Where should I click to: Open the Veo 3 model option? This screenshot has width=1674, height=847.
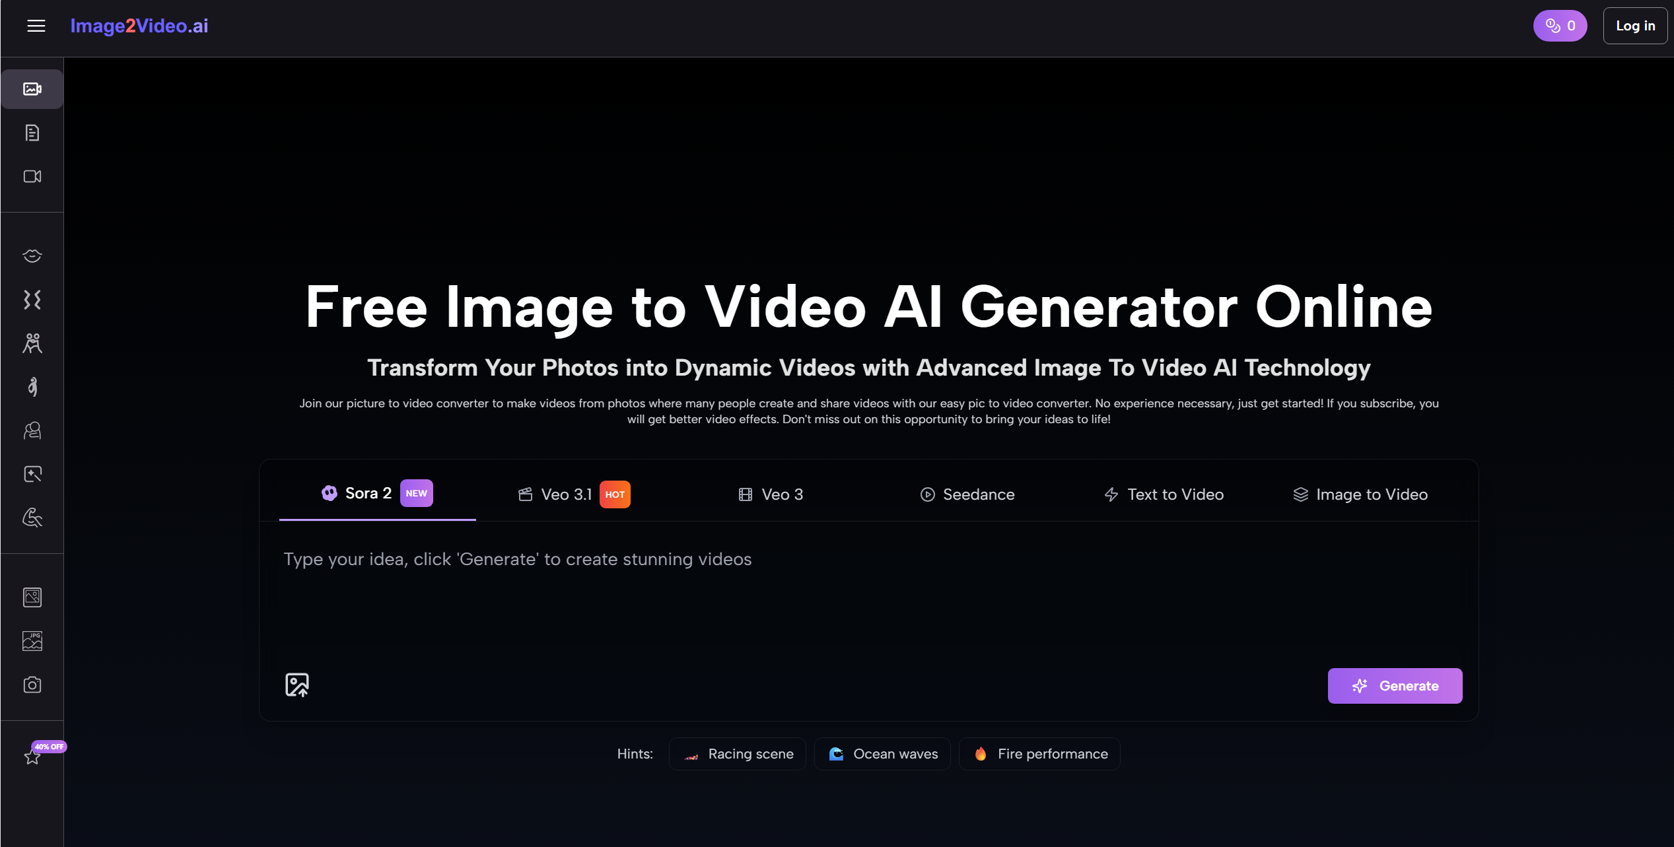click(x=770, y=494)
